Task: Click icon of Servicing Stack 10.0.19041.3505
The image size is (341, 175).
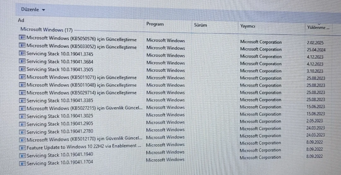Action: tap(22, 69)
